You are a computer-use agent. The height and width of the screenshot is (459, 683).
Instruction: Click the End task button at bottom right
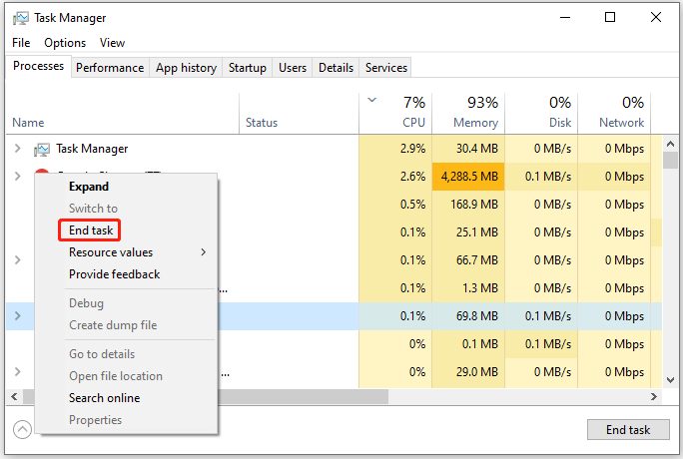pos(628,430)
